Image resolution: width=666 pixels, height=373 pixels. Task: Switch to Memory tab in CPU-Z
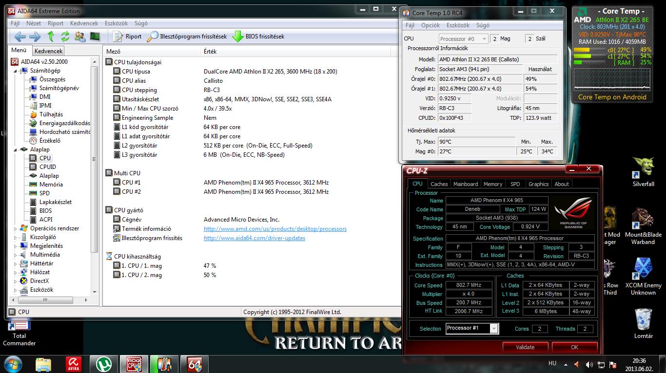click(493, 184)
